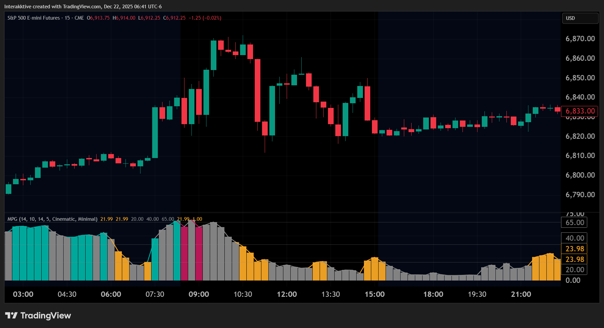Select the low value L6,912.25

pos(149,18)
